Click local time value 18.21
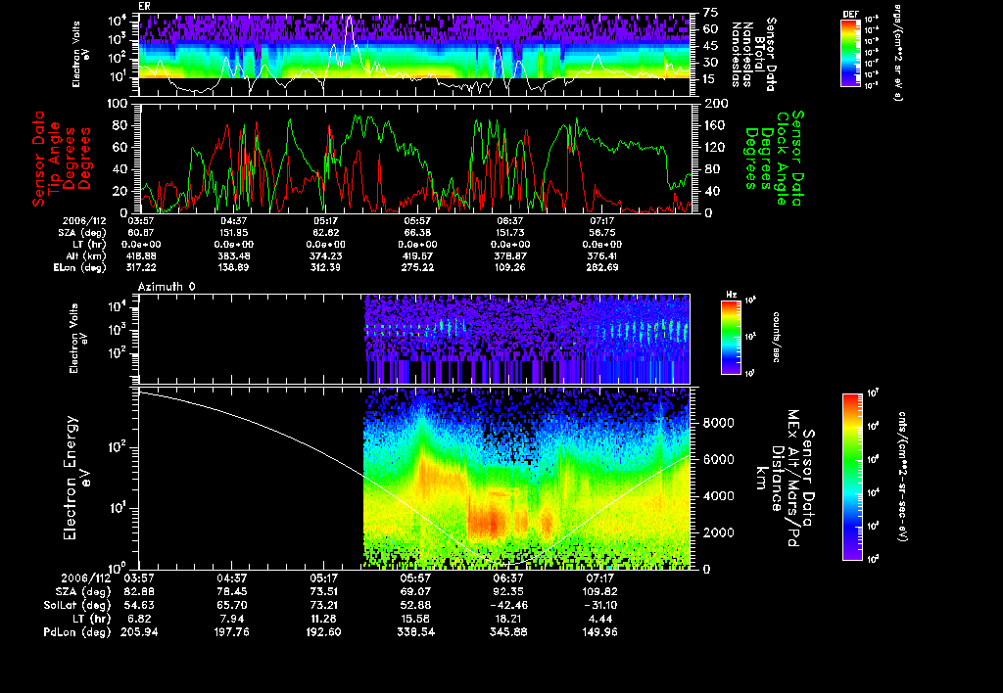 (508, 619)
